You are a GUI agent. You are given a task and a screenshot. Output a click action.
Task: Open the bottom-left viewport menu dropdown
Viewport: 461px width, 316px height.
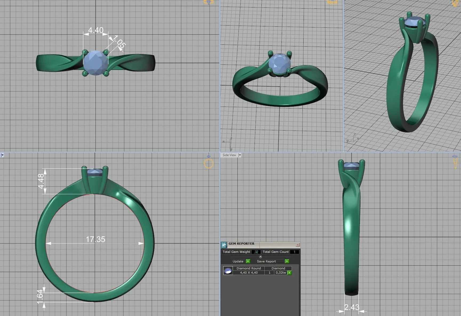point(2,155)
